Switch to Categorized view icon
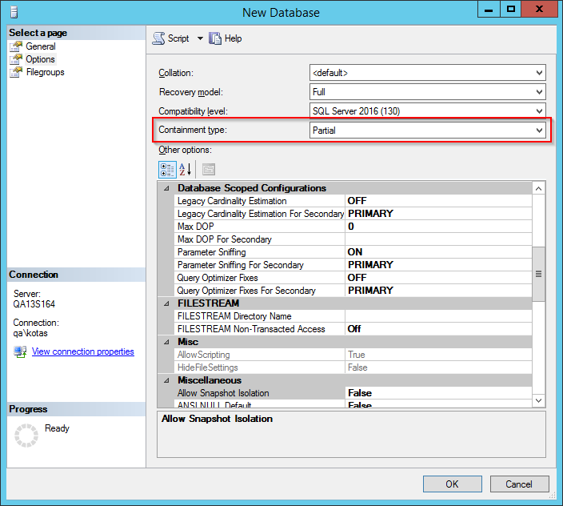 tap(167, 169)
